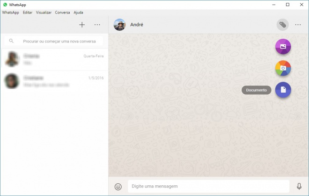Start voice recording with the microphone icon
309x196 pixels.
[299, 186]
